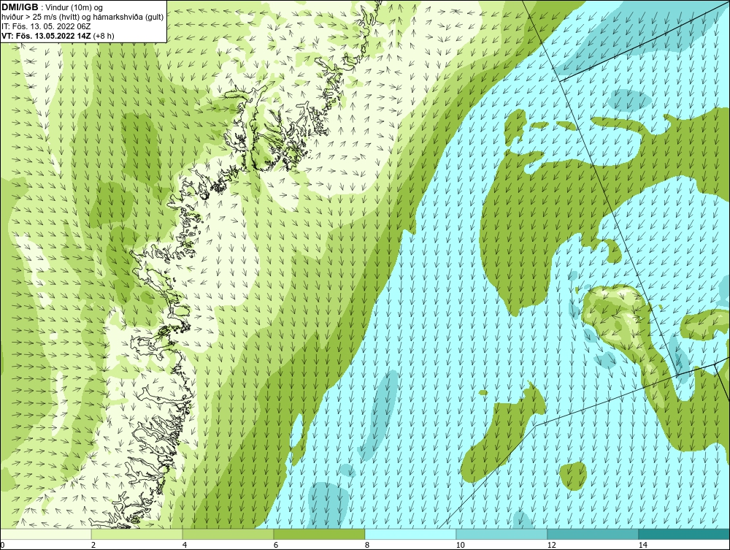Click the 'VT: Fös. 13.05.2022 14Z' line

47,35
